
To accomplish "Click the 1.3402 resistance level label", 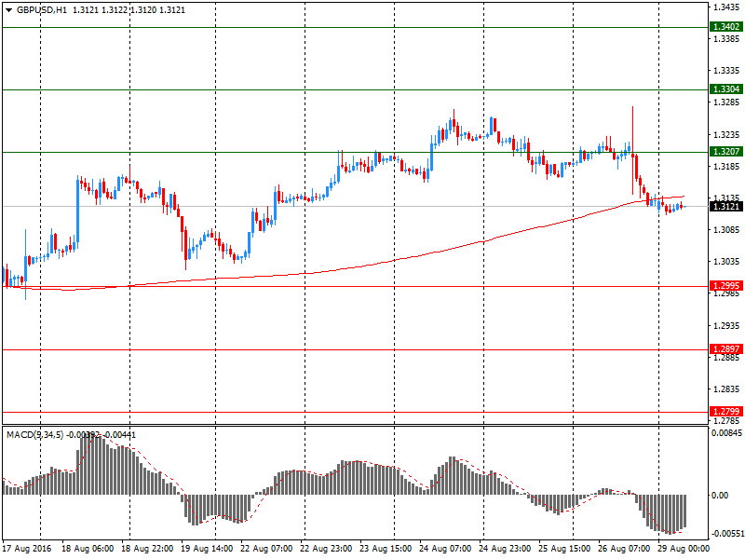I will (726, 27).
